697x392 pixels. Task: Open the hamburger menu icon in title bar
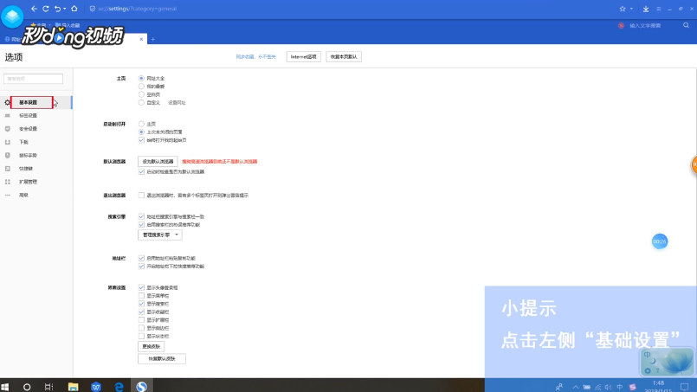pyautogui.click(x=659, y=9)
